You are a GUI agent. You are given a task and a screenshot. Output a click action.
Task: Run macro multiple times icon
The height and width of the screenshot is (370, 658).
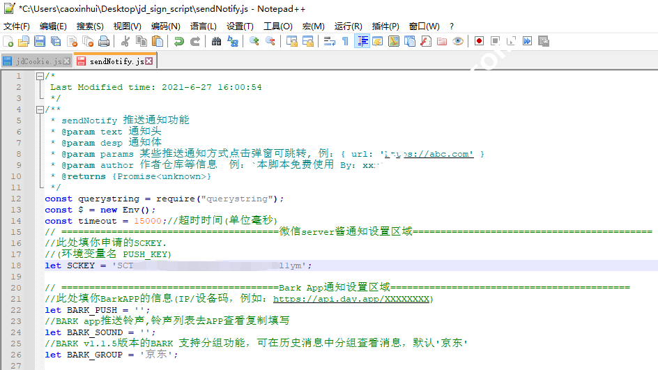click(x=528, y=41)
